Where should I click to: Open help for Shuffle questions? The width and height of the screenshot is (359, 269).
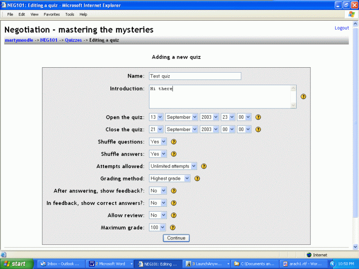pos(174,142)
